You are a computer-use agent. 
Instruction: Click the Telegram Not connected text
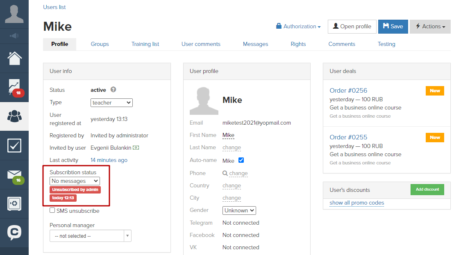241,223
